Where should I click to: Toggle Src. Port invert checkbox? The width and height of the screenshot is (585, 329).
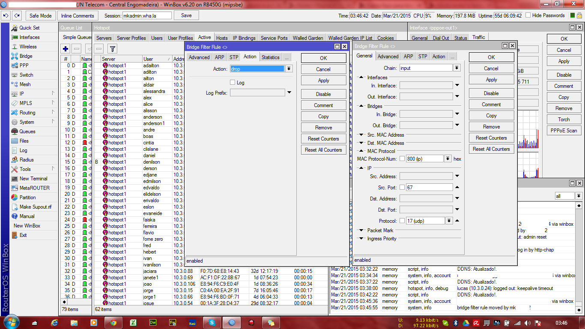tap(402, 187)
